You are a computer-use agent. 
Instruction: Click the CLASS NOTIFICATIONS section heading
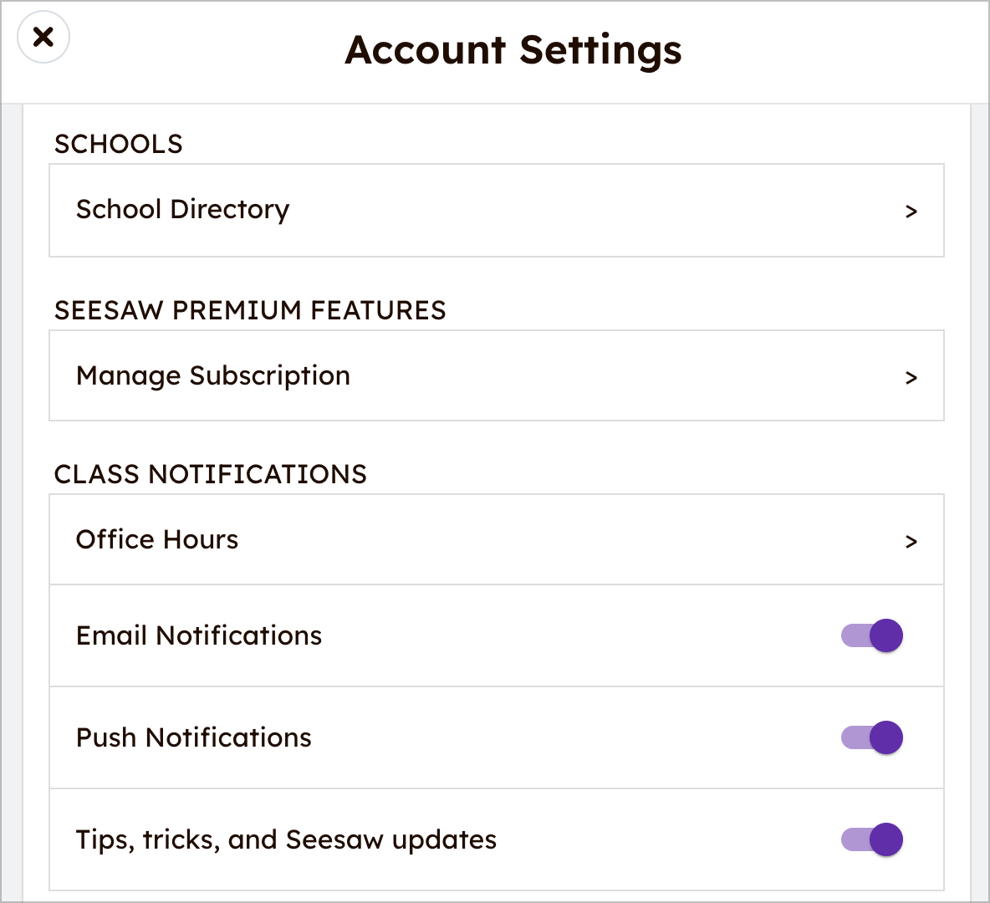point(210,474)
